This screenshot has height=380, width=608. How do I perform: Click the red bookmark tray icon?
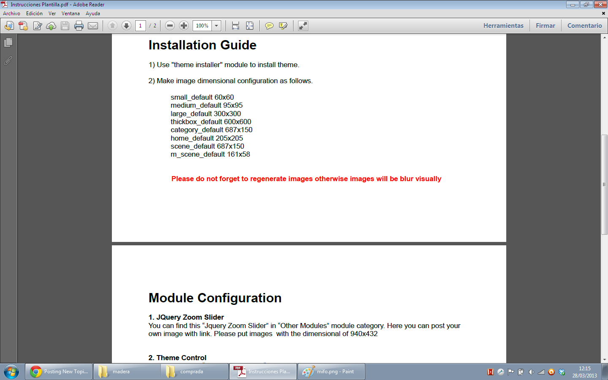(491, 372)
